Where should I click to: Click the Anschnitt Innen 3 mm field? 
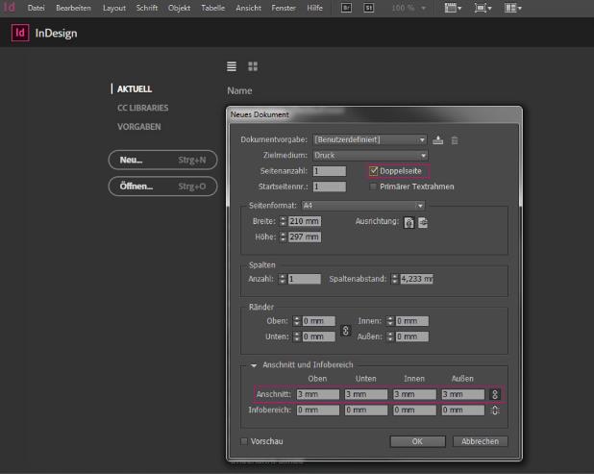pyautogui.click(x=414, y=394)
